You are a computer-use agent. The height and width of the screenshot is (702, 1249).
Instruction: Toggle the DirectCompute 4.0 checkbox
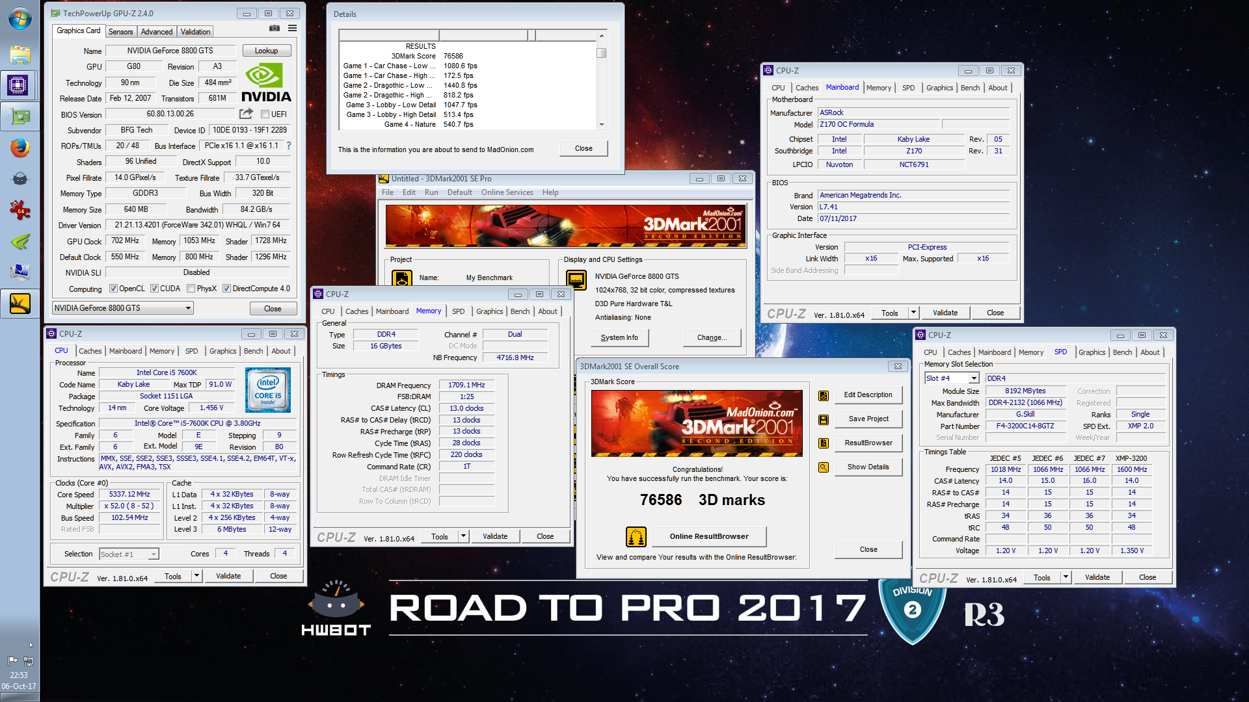click(226, 289)
